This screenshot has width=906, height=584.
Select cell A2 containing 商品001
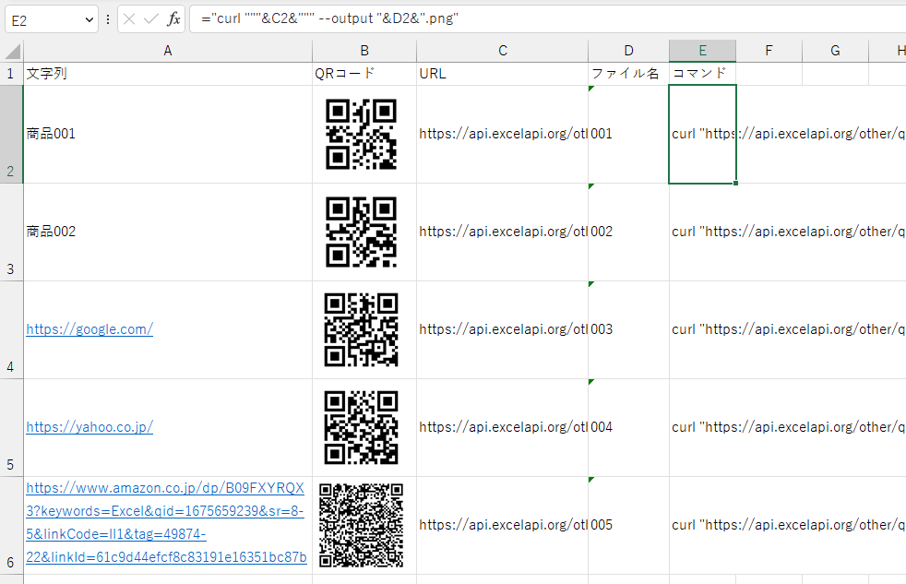click(167, 135)
